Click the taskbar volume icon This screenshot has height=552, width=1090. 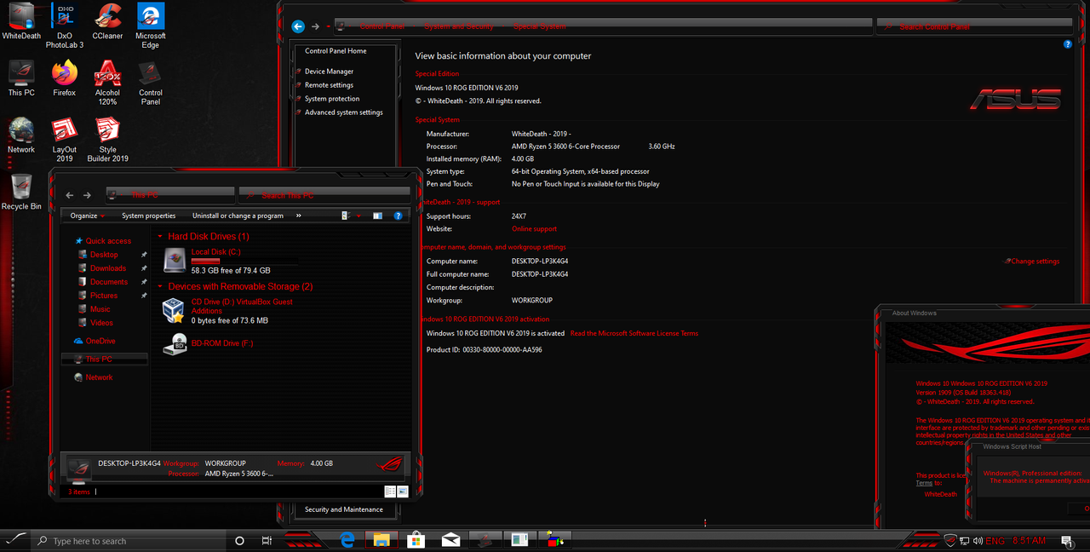coord(978,541)
